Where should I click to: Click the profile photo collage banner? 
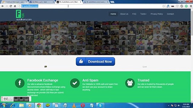coord(95,38)
